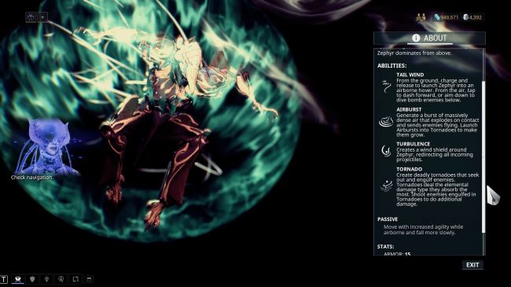
Task: Open the T chat toggle box
Action: [4, 279]
